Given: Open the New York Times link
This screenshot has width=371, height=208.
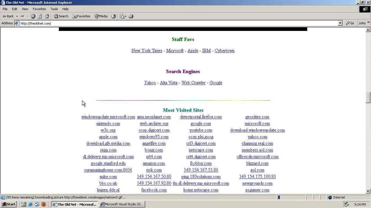Looking at the screenshot, I should [147, 51].
